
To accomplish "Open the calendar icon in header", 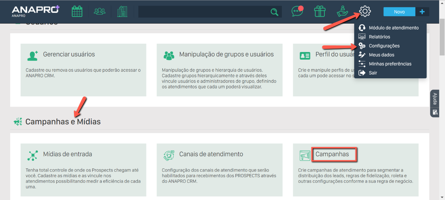I will tap(77, 11).
